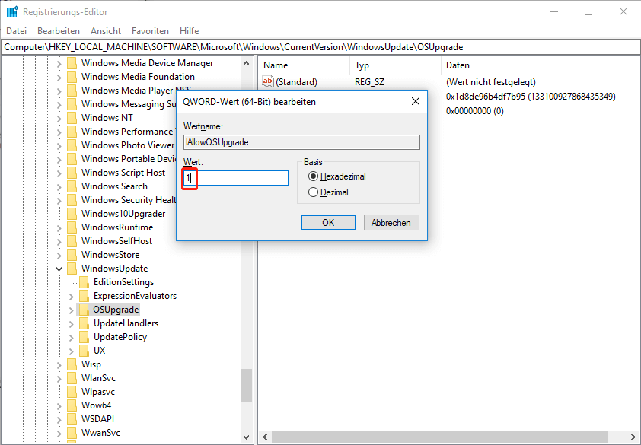
Task: Click the REG_SZ type cell
Action: (x=369, y=82)
